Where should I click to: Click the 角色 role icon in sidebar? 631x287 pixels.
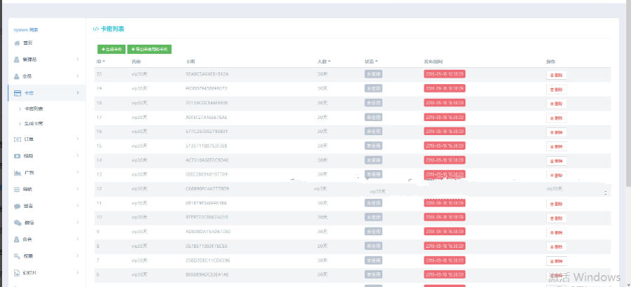[x=17, y=239]
